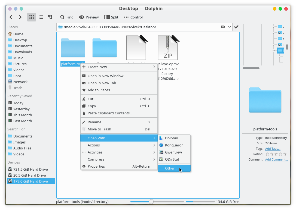Screen dimensions: 296x210
Task: Choose Other application option
Action: (x=174, y=168)
